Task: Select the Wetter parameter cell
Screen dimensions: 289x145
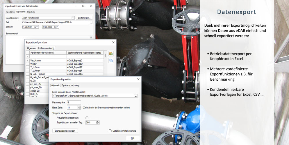Action: coord(48,64)
